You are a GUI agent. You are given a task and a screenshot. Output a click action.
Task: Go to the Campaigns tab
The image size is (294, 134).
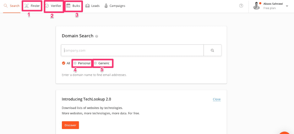[x=117, y=6]
